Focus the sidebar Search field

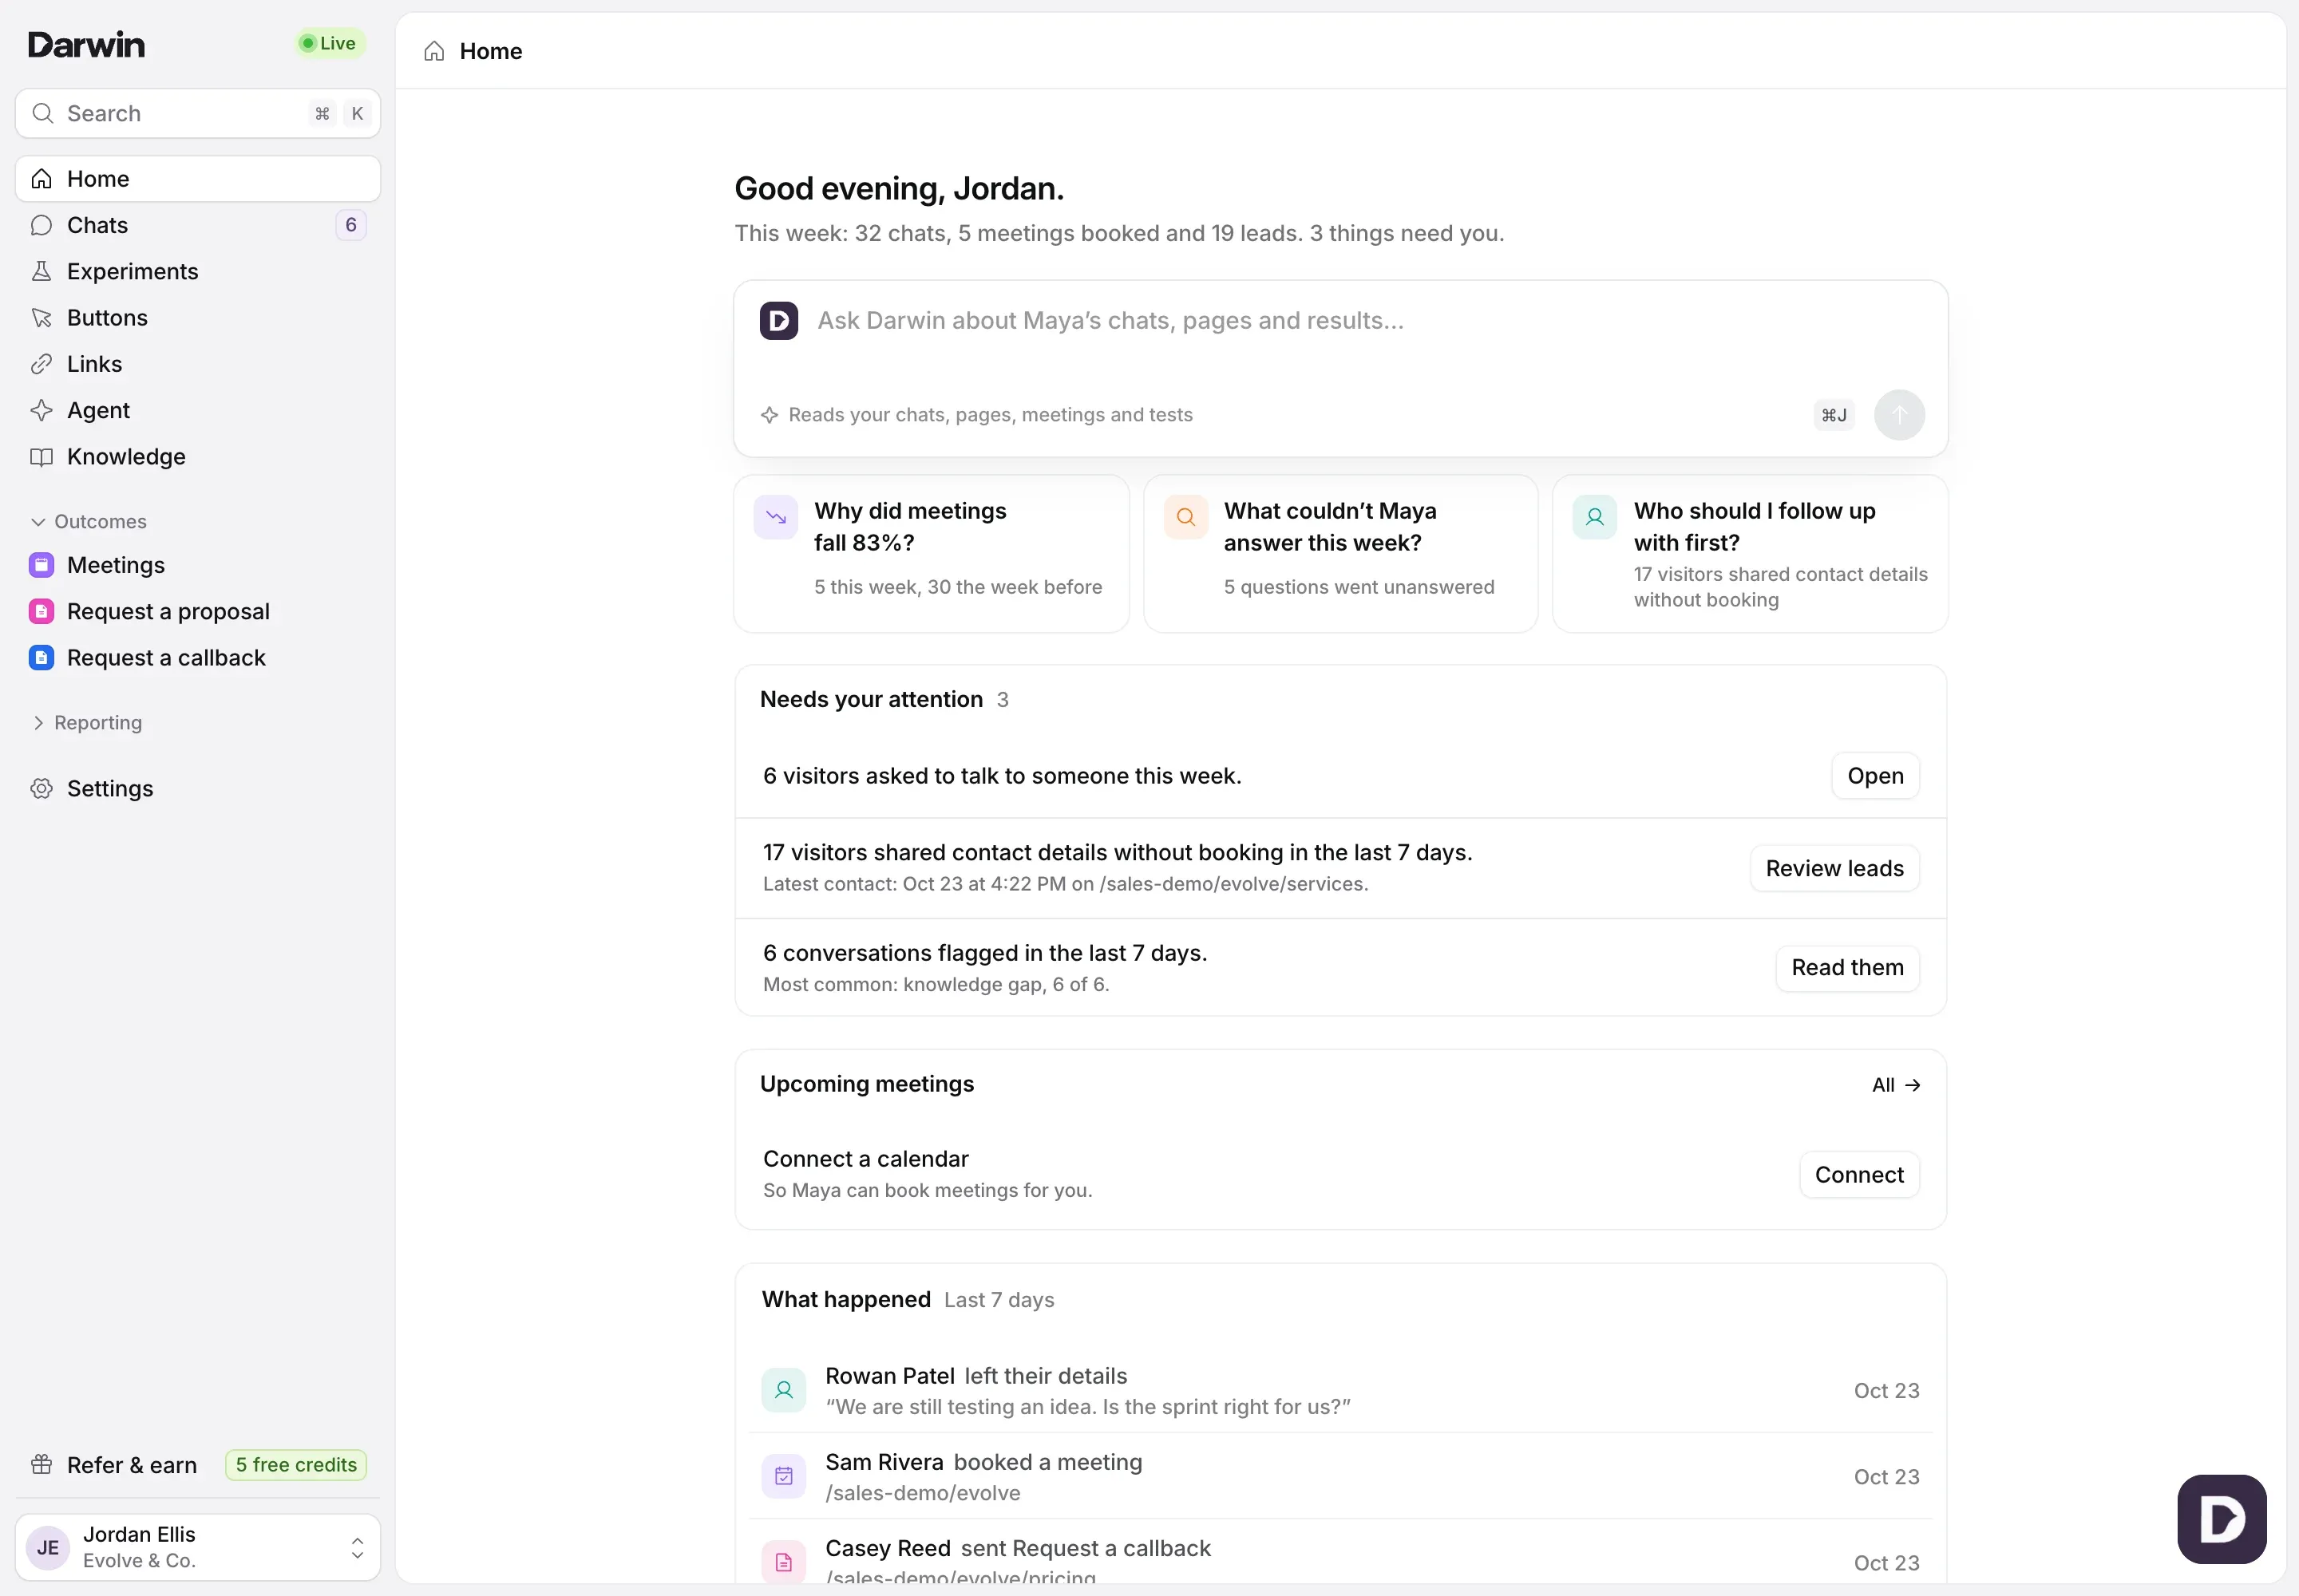(x=198, y=113)
